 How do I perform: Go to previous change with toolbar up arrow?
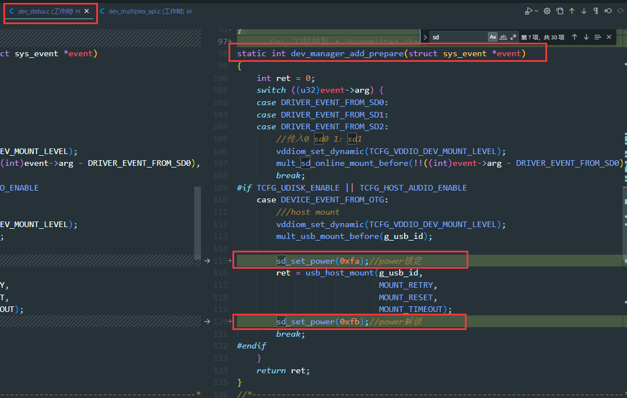coord(572,11)
